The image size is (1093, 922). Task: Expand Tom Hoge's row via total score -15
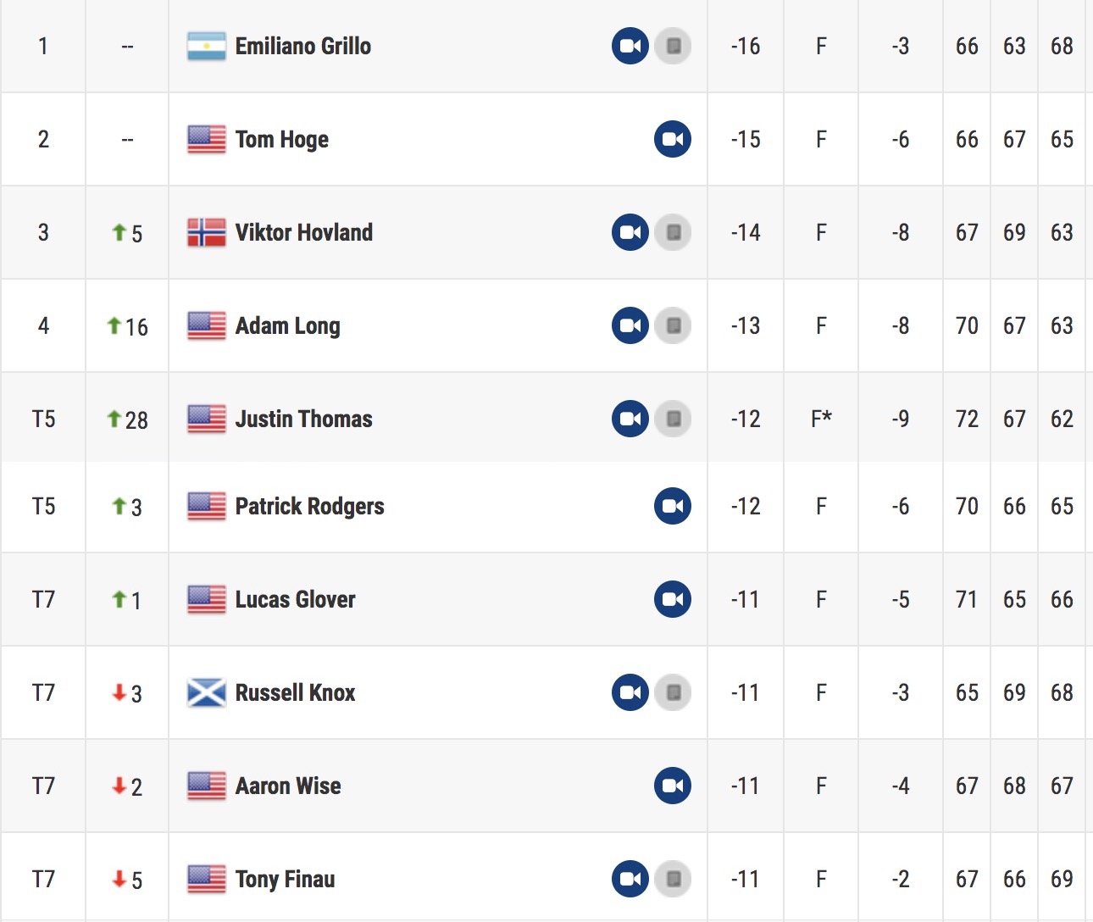[746, 139]
